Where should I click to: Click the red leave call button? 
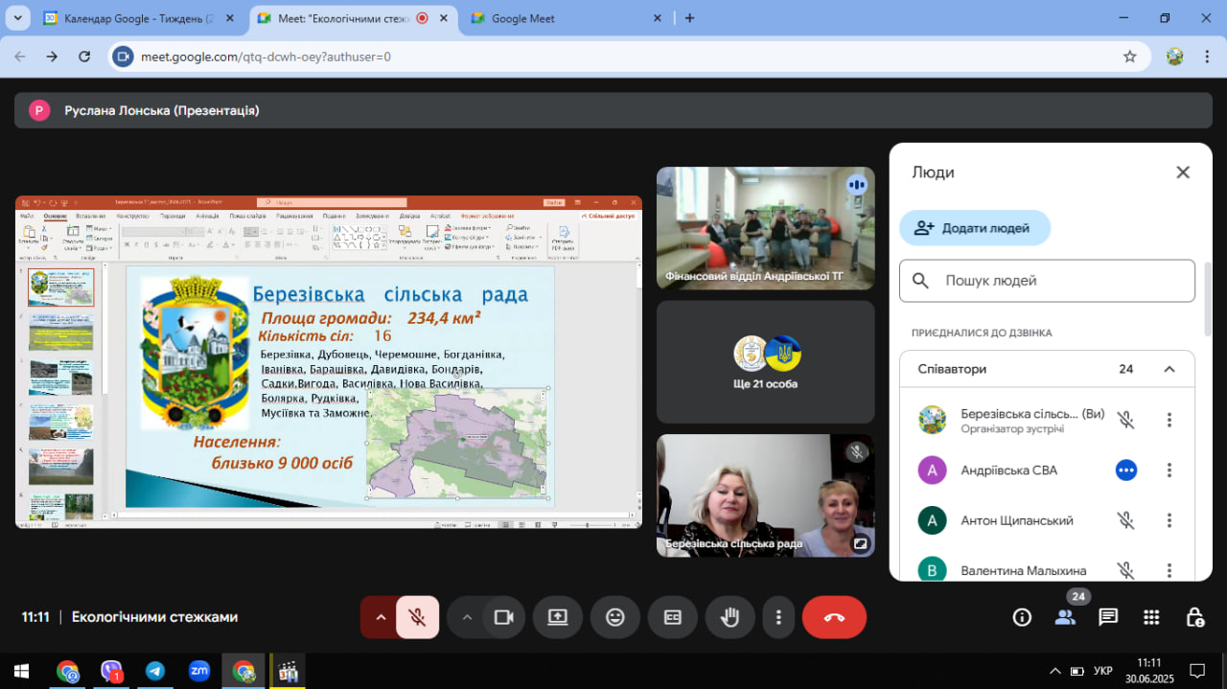(834, 617)
